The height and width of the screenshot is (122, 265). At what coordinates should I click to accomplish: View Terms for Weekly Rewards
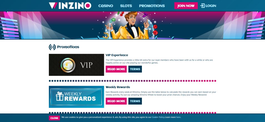(x=135, y=101)
